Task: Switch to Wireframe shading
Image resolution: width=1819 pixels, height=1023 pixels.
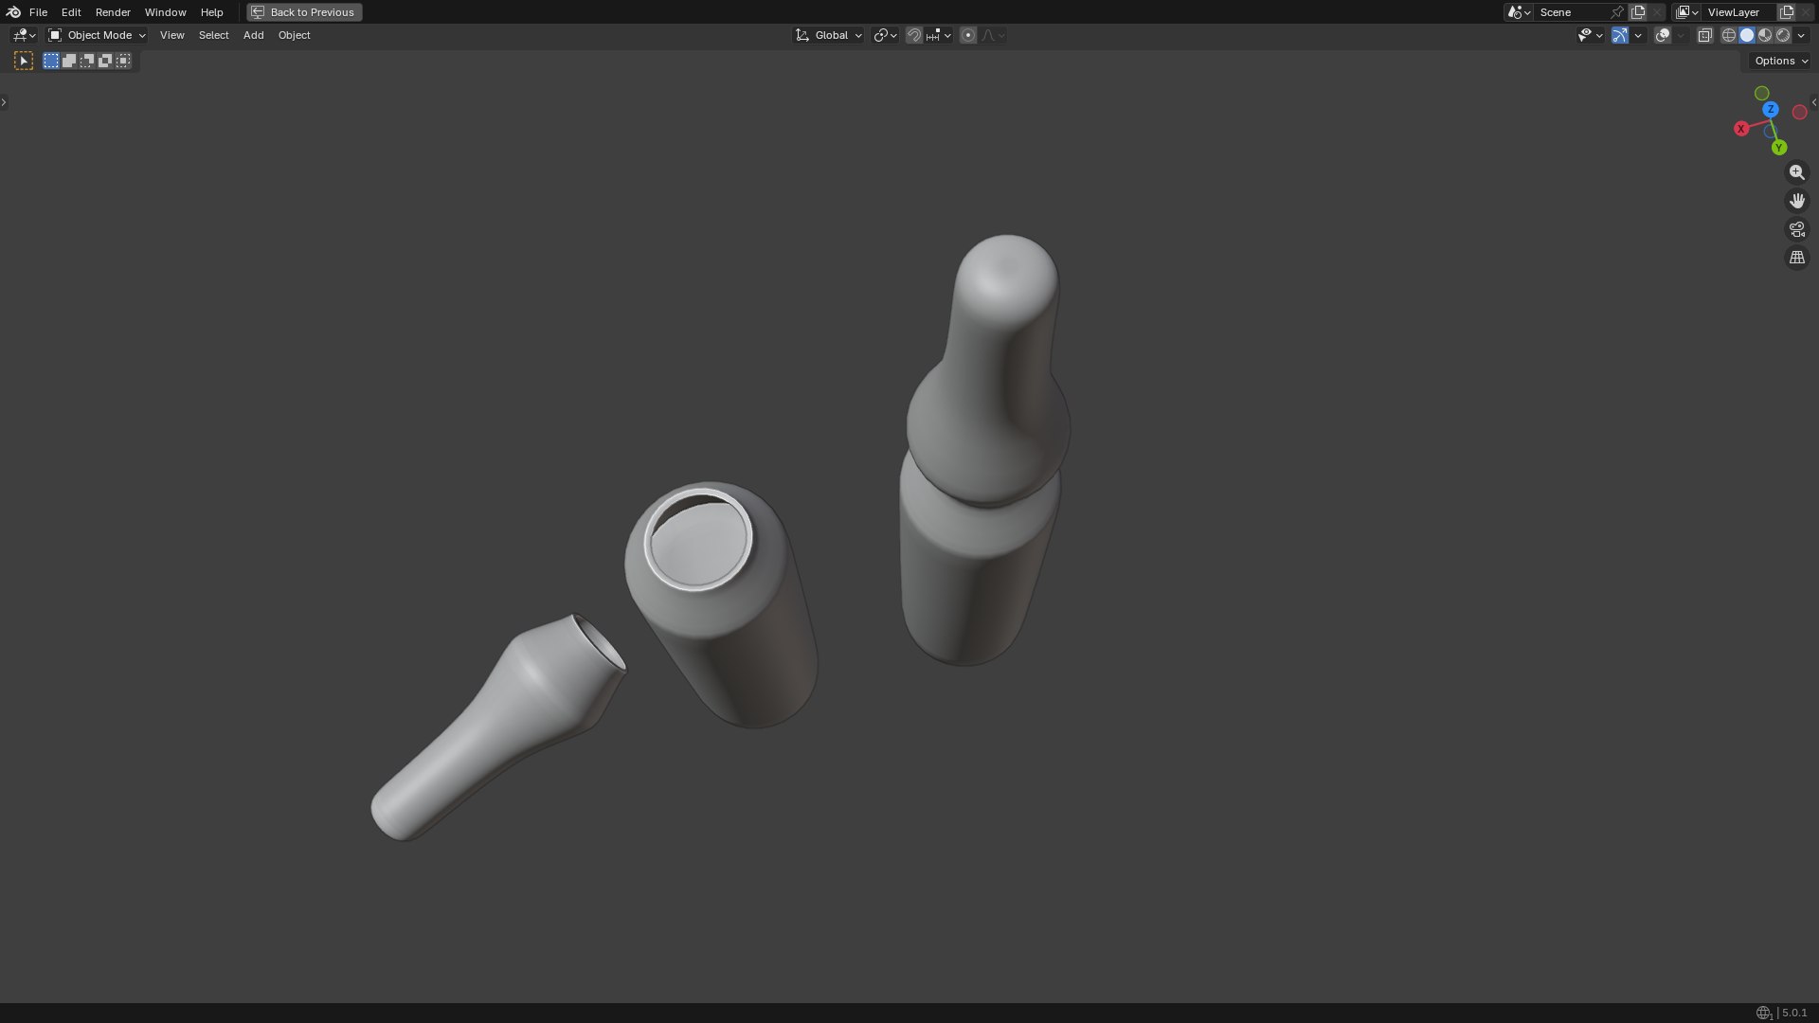Action: click(x=1729, y=35)
